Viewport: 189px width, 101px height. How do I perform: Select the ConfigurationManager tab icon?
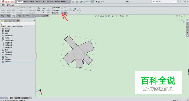click(x=10, y=21)
